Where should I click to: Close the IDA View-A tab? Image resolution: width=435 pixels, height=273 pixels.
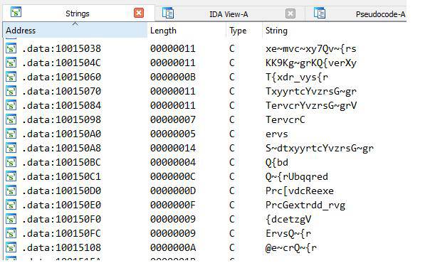290,14
